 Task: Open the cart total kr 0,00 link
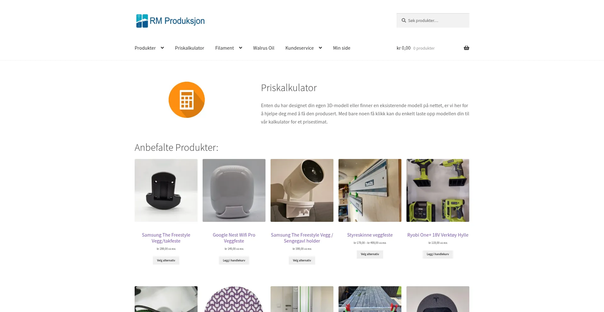click(404, 48)
